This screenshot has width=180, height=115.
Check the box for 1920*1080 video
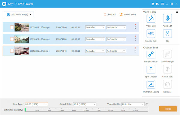(x=12, y=39)
